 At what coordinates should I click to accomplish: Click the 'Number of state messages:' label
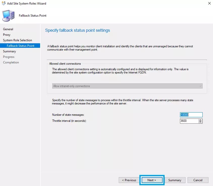click(68, 115)
